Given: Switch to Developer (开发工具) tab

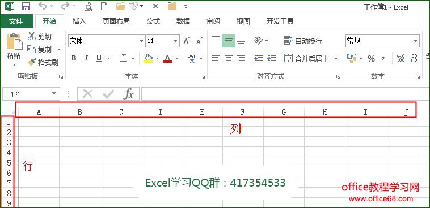Looking at the screenshot, I should pyautogui.click(x=280, y=21).
